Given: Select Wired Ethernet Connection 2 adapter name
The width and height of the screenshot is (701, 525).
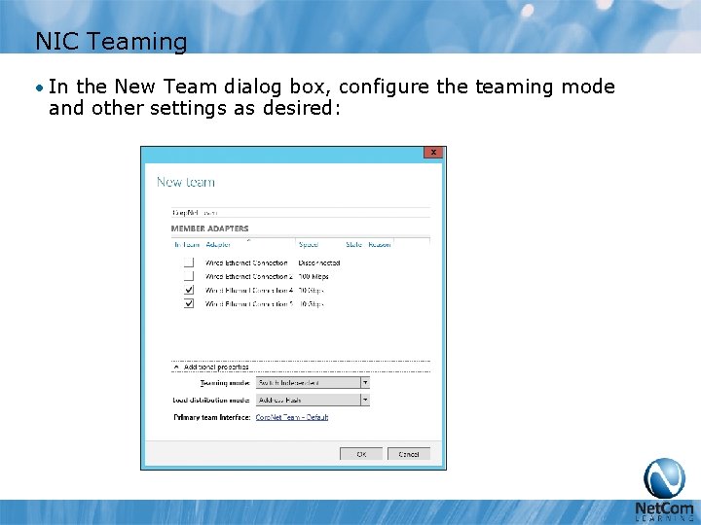Looking at the screenshot, I should pos(249,277).
